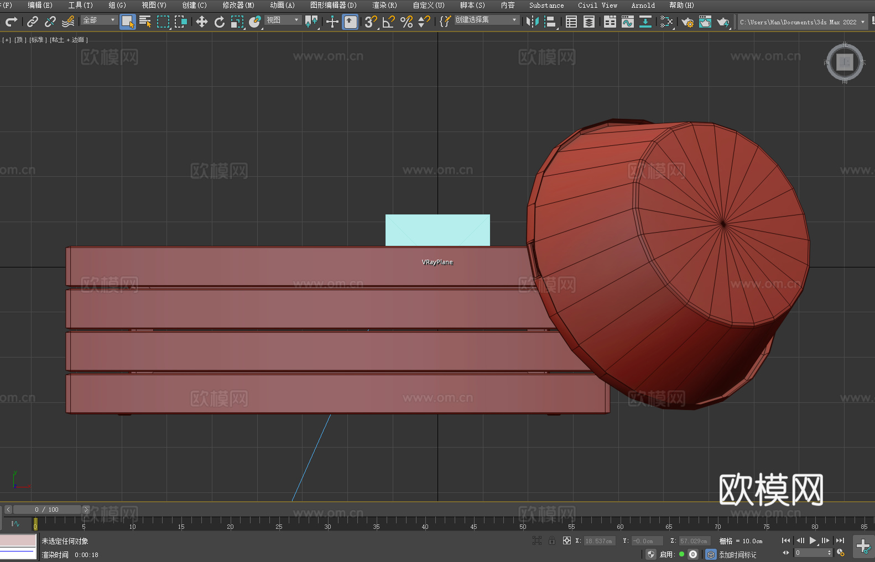Open the 编辑(E) menu
The image size is (875, 562).
(40, 5)
